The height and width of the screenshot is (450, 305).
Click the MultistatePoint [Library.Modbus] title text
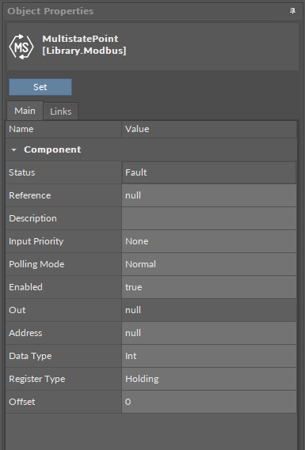point(84,44)
